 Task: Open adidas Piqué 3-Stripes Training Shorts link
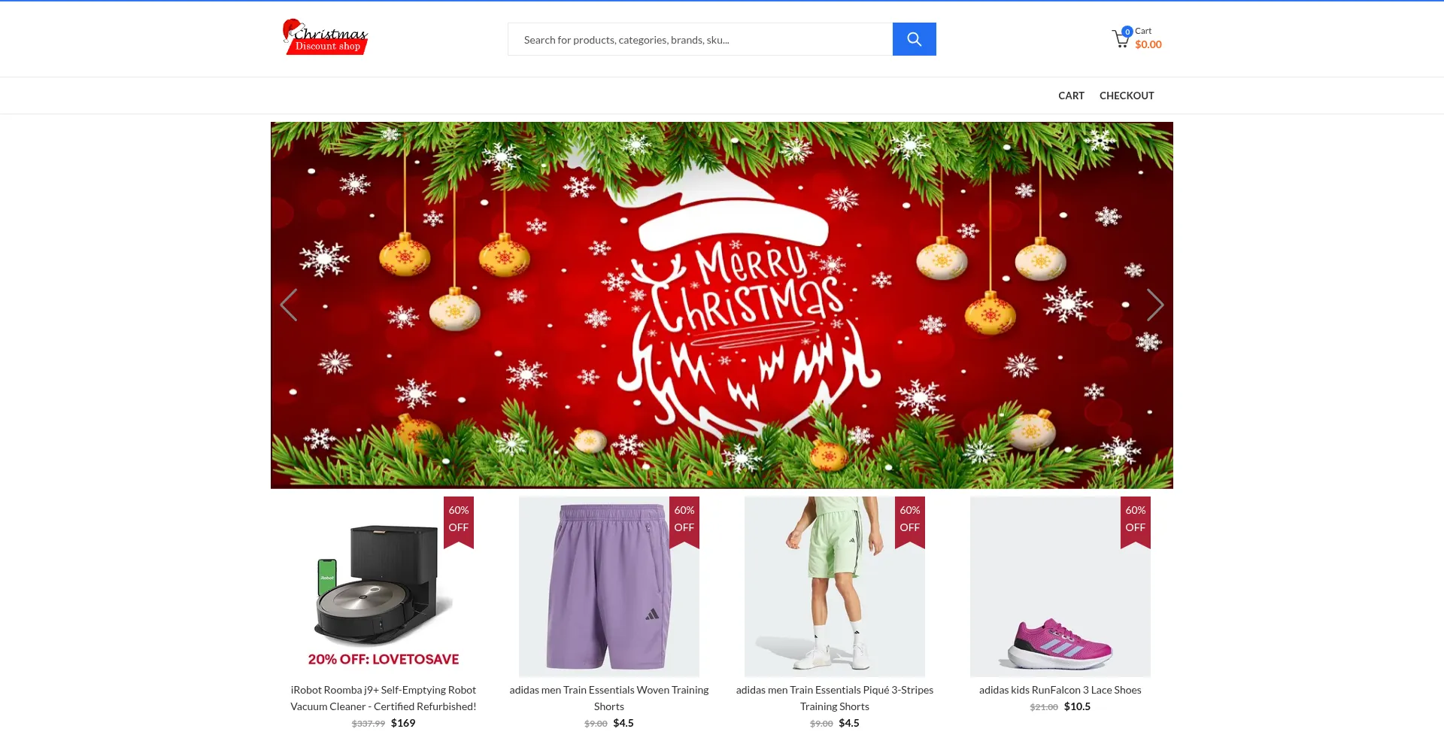pos(835,698)
